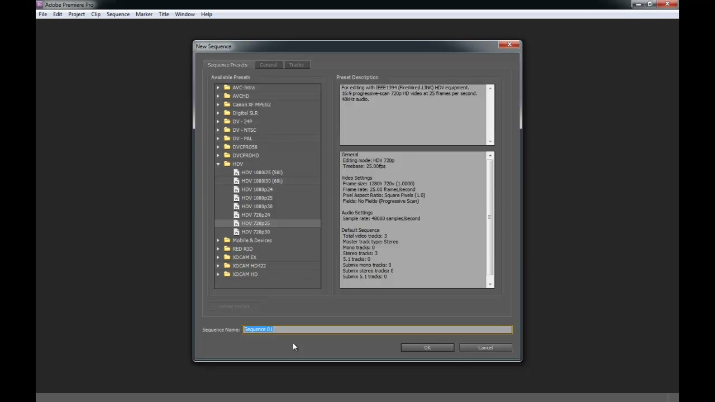This screenshot has width=715, height=402.
Task: Click the Mobile & Devices folder icon
Action: click(x=227, y=240)
